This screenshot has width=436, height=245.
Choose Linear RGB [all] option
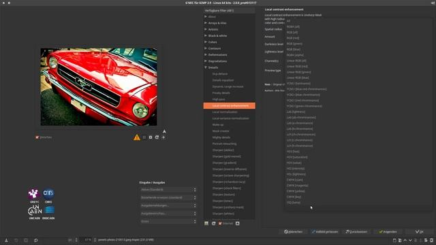pyautogui.click(x=296, y=61)
